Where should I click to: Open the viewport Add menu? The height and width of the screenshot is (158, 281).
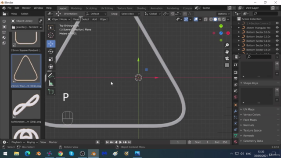click(94, 19)
